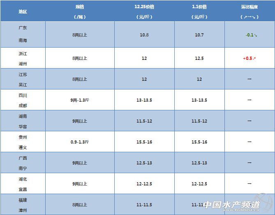
Task: Select the 广西南宁 region cell
Action: (23, 163)
